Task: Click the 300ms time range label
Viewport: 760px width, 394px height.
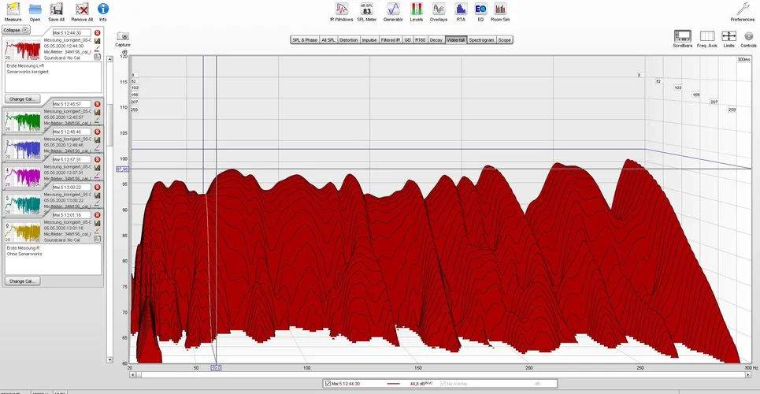Action: point(743,59)
